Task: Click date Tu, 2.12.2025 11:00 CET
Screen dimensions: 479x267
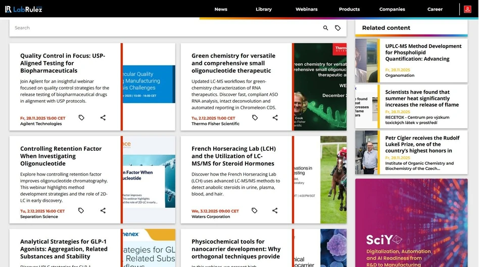Action: [213, 118]
